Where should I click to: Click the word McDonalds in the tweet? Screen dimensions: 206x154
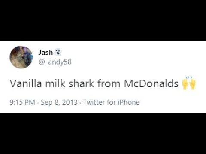point(151,83)
